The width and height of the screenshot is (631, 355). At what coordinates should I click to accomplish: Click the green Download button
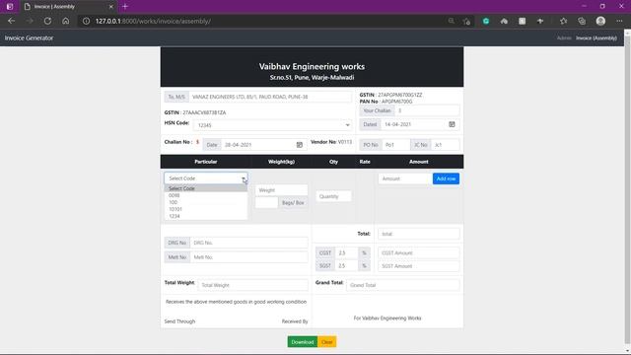pyautogui.click(x=303, y=342)
